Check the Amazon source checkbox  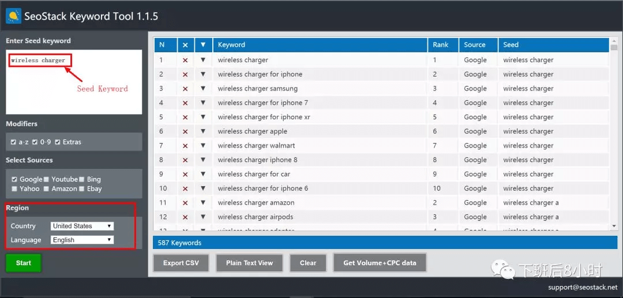(46, 188)
